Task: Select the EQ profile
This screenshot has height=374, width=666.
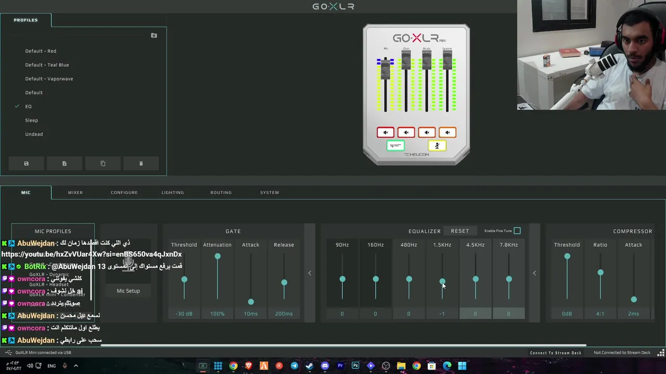Action: pyautogui.click(x=28, y=106)
